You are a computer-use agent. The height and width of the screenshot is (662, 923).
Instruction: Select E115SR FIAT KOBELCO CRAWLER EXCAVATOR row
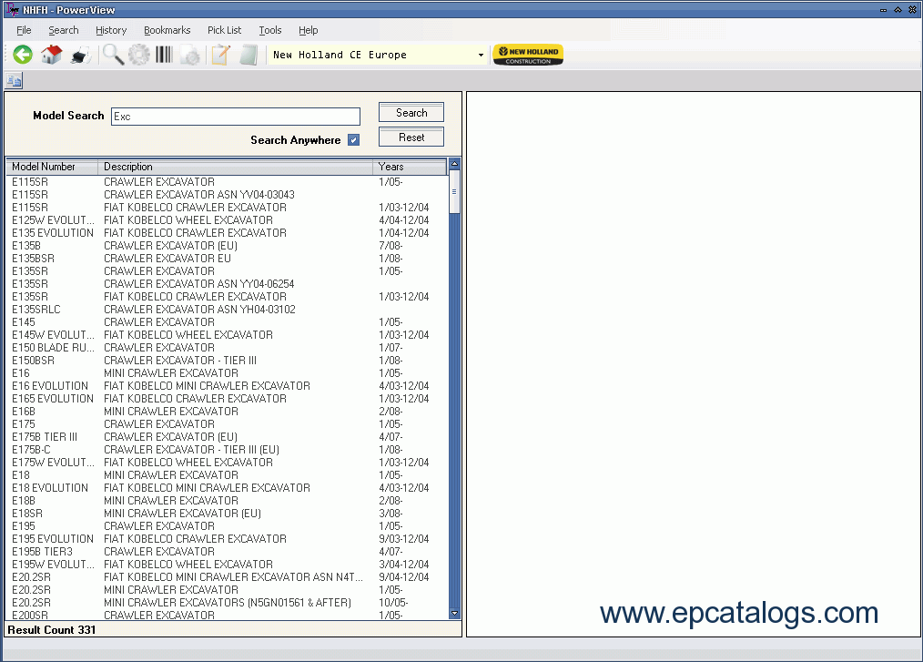tap(227, 208)
